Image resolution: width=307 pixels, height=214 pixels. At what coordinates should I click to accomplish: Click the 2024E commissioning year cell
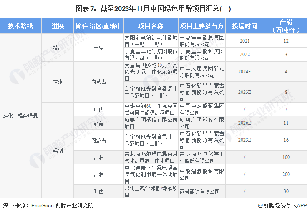click(245, 72)
